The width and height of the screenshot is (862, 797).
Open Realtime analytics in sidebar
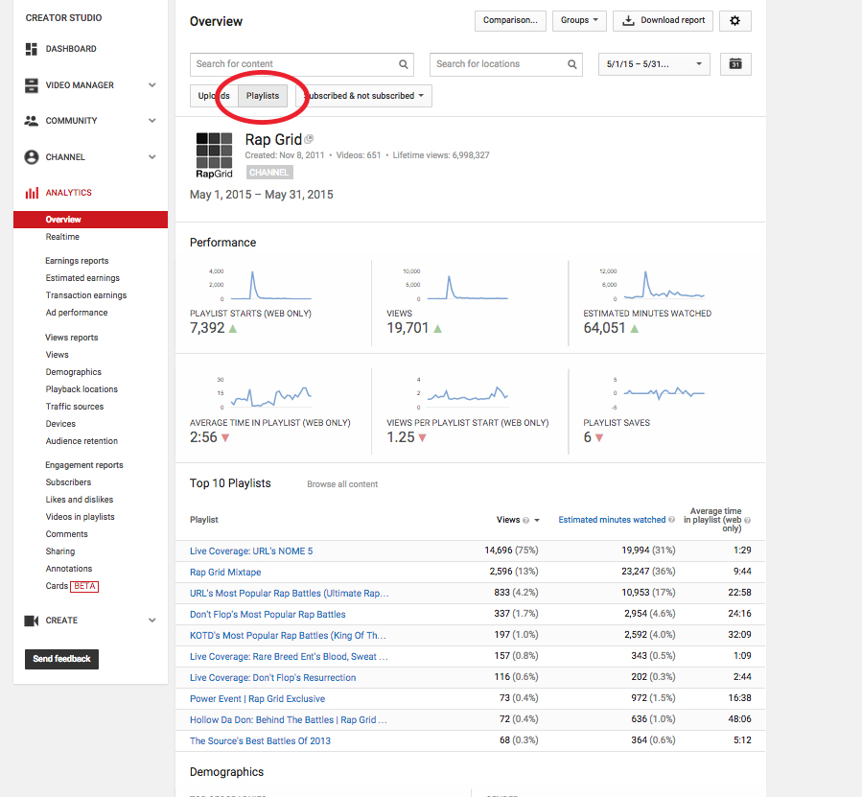click(62, 237)
